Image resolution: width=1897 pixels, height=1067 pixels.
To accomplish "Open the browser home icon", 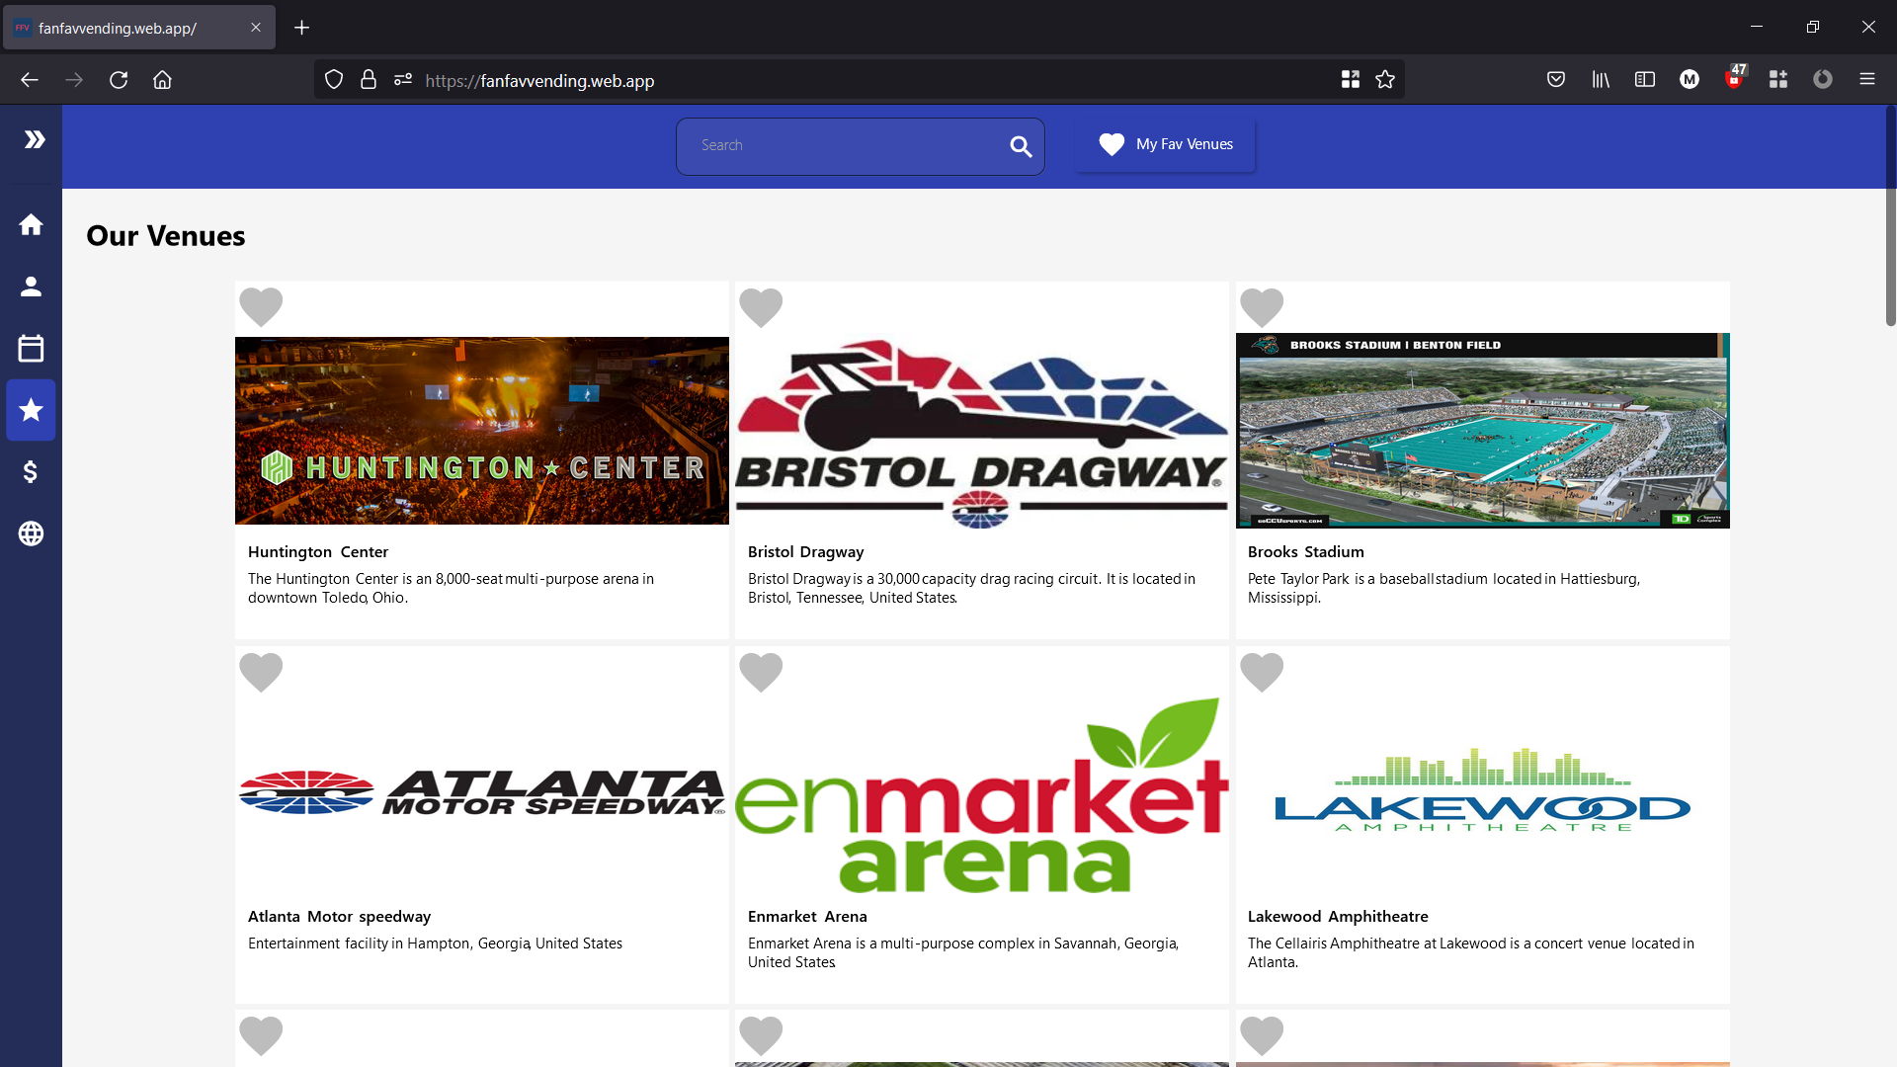I will [x=162, y=80].
